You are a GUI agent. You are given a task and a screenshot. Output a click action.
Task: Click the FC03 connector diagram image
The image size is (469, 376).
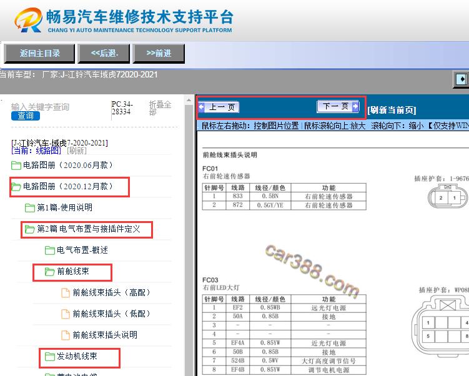tap(440, 327)
